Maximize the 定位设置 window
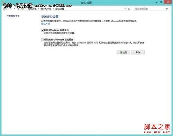The image size is (173, 136). pos(162,2)
